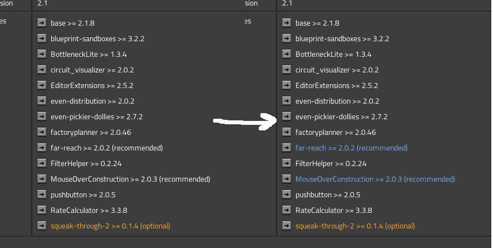Click FilterHelper >= 0.2.24 text in left list
493x248 pixels.
(x=86, y=164)
